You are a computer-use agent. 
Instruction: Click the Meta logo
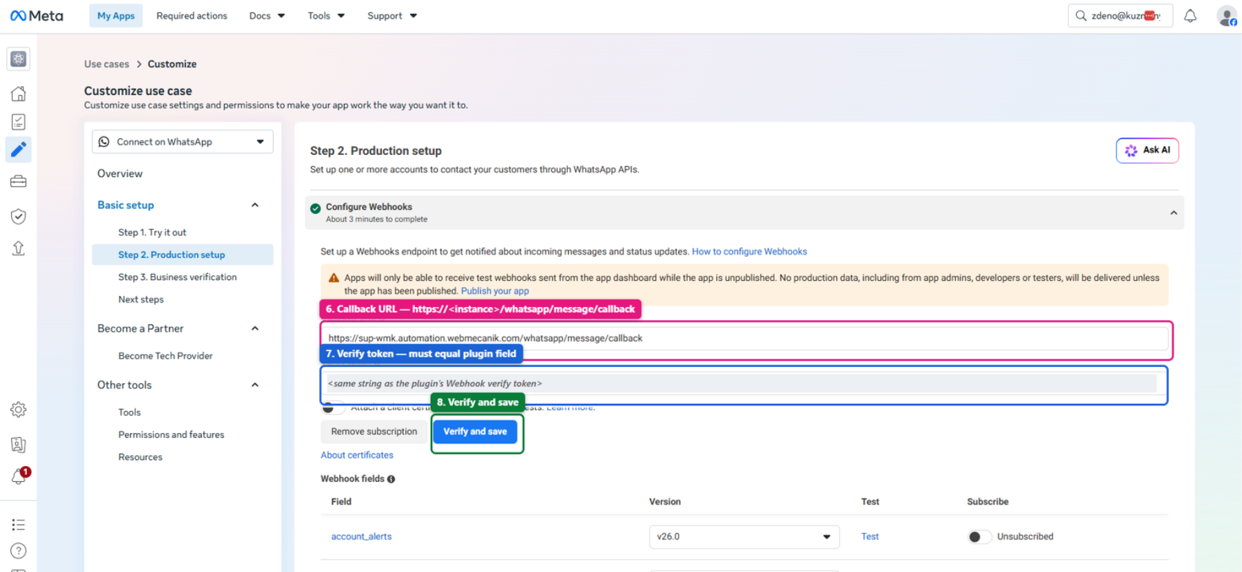pyautogui.click(x=37, y=16)
